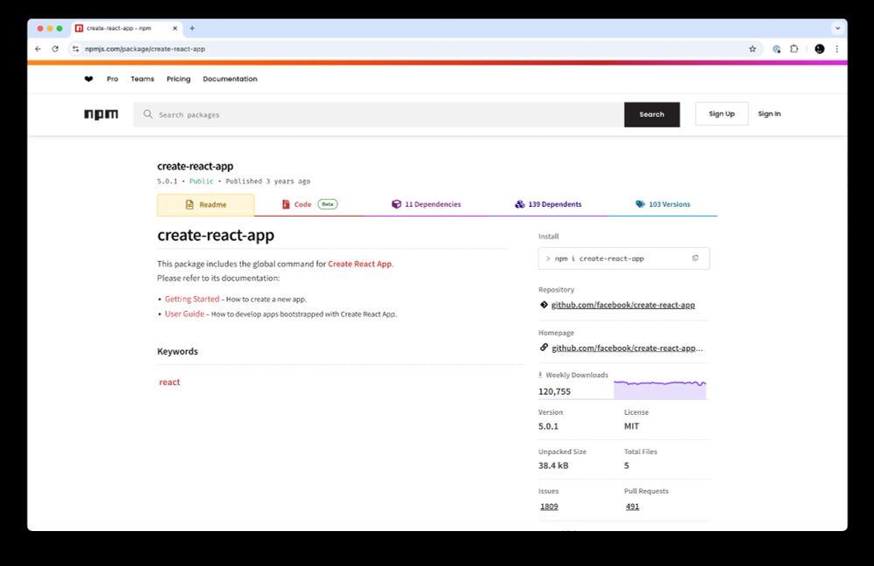Click the Repository icon next to github link

[x=544, y=305]
